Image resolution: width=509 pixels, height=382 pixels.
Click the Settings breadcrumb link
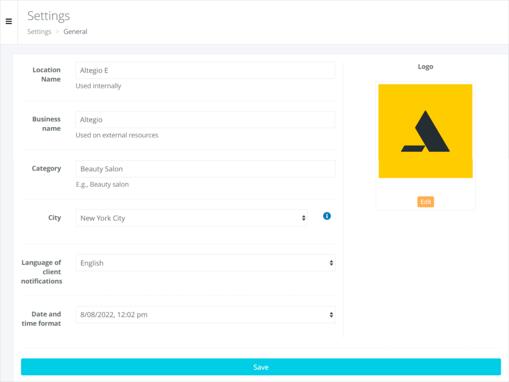click(x=39, y=32)
